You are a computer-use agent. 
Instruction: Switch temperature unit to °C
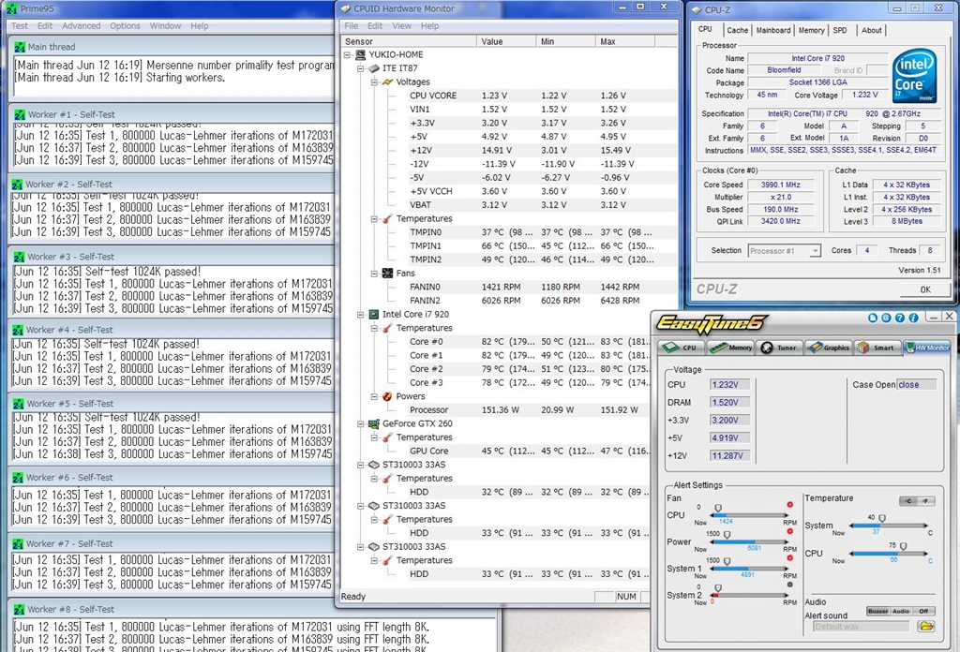click(909, 501)
